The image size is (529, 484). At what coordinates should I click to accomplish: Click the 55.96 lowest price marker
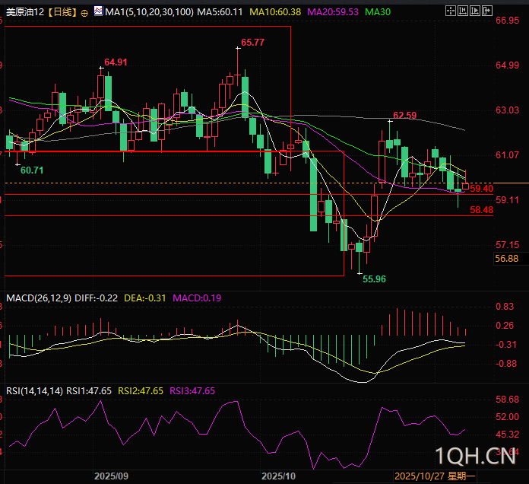(x=374, y=279)
